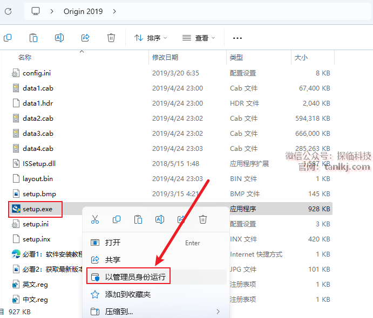This screenshot has width=373, height=318.
Task: Click the toolbar Paste icon
Action: [33, 38]
